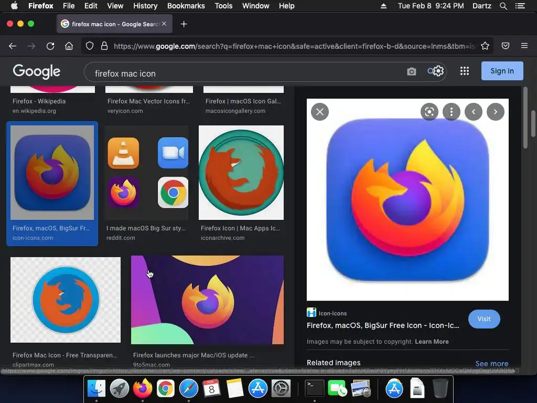Go to the Google homepage logo

coord(36,71)
